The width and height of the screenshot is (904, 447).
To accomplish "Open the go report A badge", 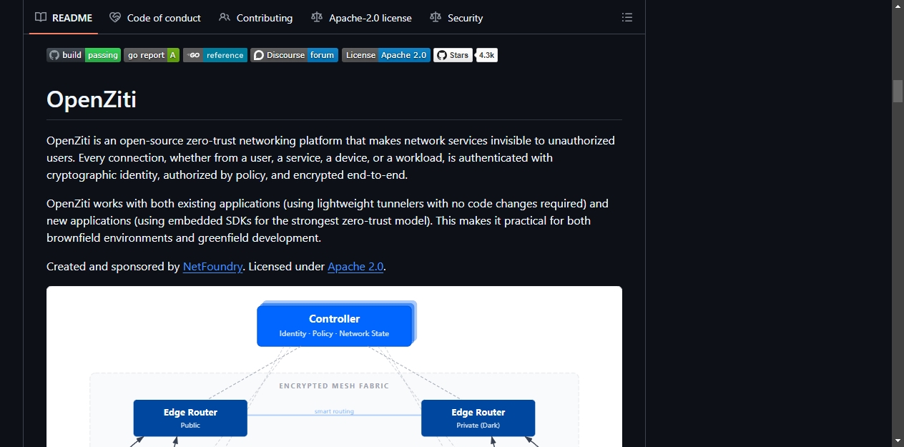I will click(152, 55).
